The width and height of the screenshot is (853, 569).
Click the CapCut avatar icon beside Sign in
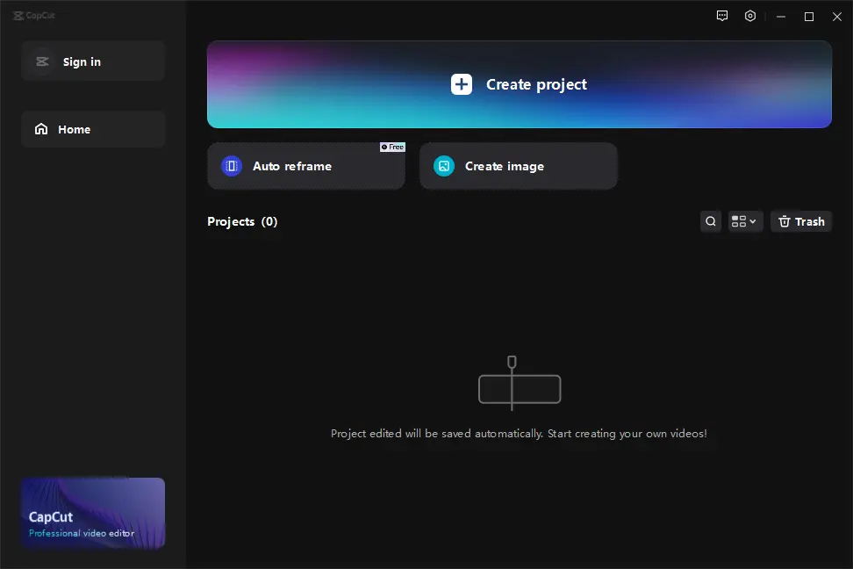click(41, 61)
